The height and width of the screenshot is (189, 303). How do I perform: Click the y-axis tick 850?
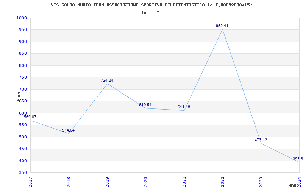coord(22,54)
